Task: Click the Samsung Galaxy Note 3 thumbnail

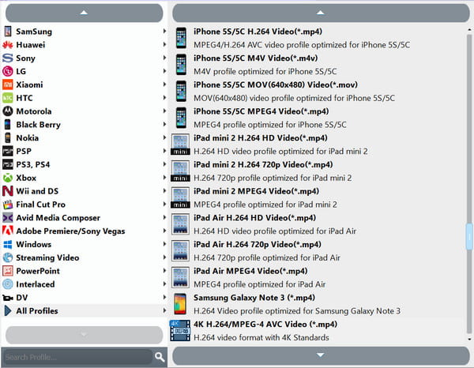Action: pyautogui.click(x=180, y=304)
